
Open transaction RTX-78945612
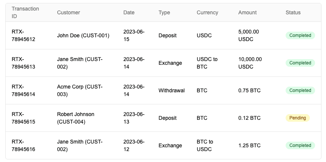(x=23, y=35)
